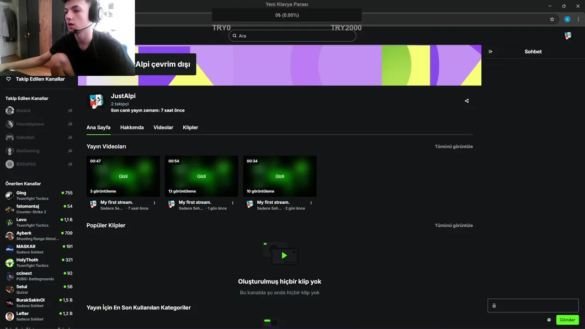Open the 00:54 stream video thumbnail

pyautogui.click(x=202, y=176)
